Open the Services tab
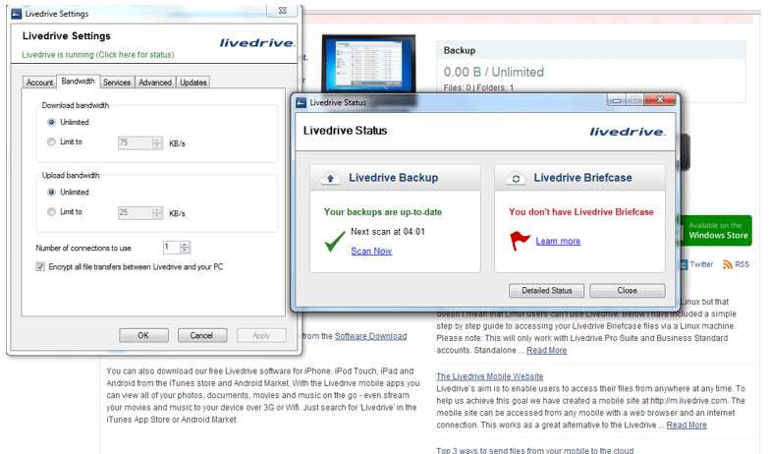 pos(117,83)
